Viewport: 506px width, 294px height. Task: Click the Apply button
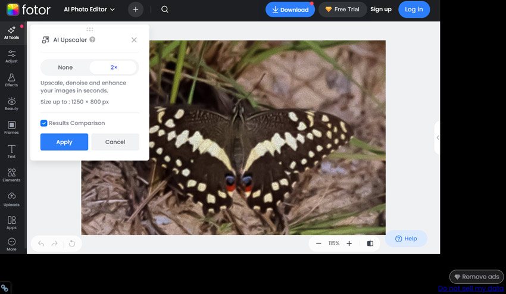click(64, 142)
